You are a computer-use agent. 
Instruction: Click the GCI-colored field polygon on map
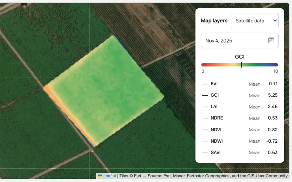tap(104, 91)
